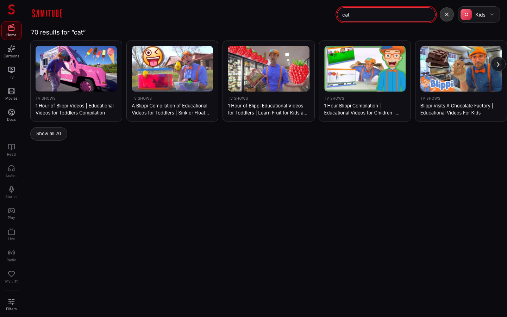The image size is (507, 317).
Task: Open the Home section in sidebar
Action: click(11, 31)
